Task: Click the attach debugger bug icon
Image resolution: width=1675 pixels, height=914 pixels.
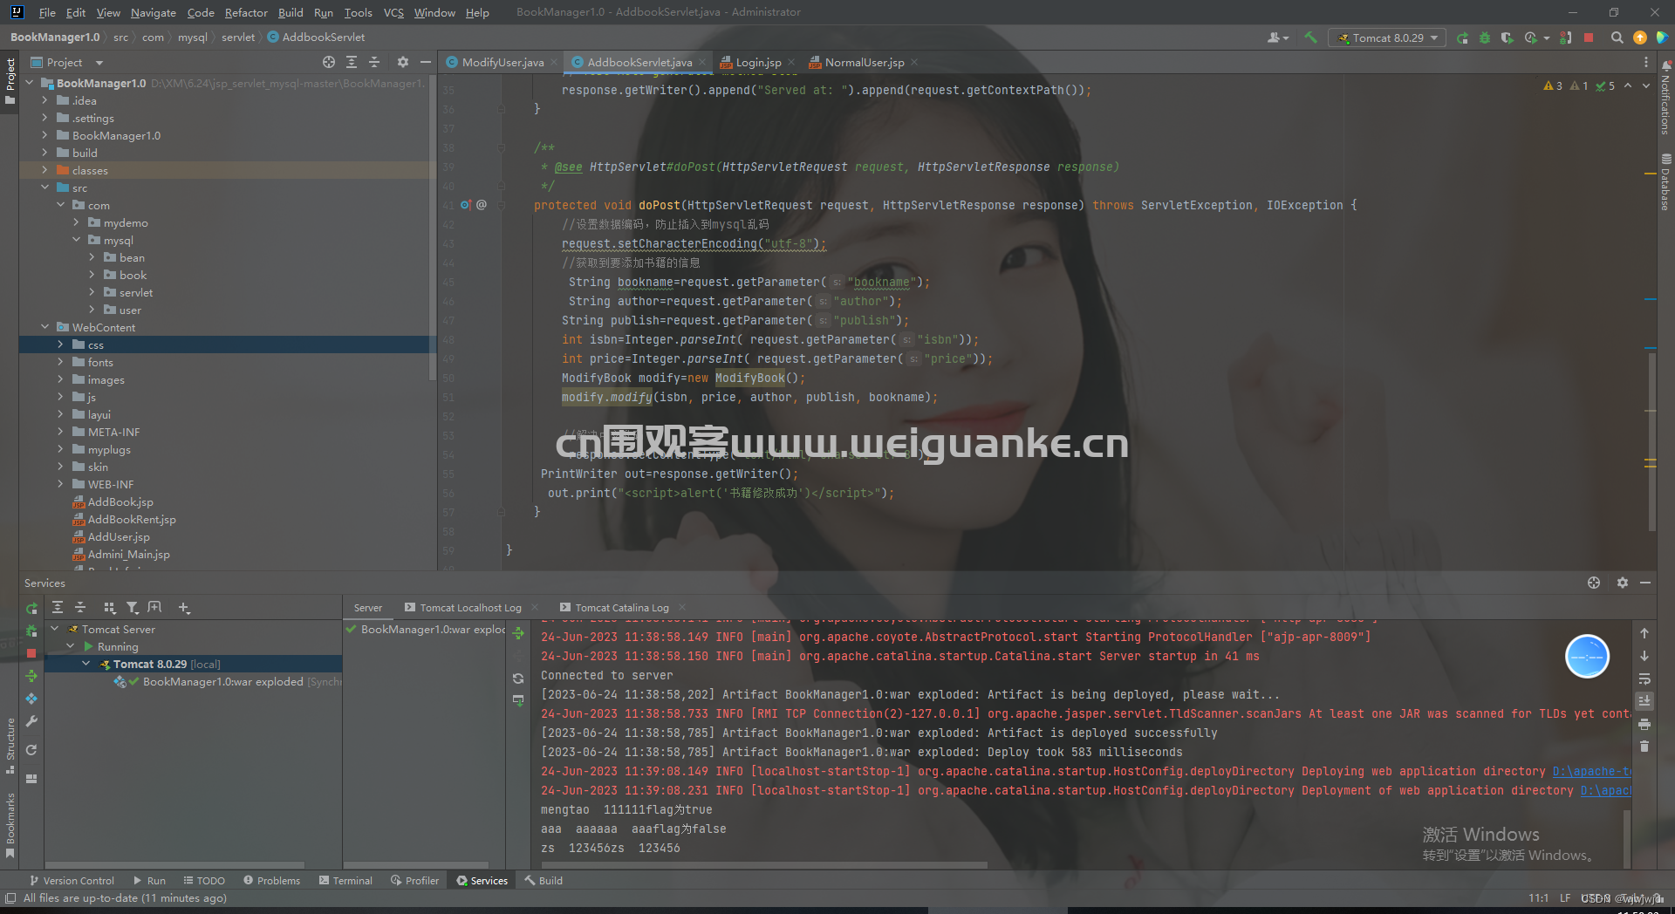Action: 1566,38
